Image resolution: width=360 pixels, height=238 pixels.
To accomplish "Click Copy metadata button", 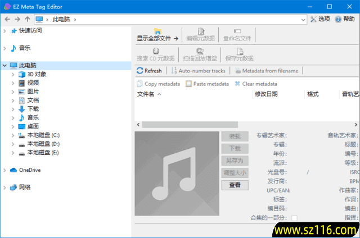I will 158,84.
